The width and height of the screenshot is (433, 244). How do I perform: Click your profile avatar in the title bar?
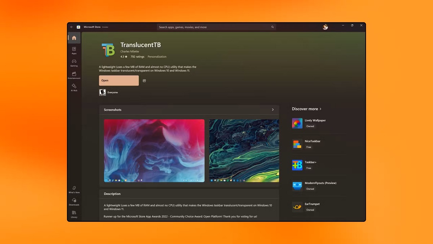pyautogui.click(x=325, y=27)
